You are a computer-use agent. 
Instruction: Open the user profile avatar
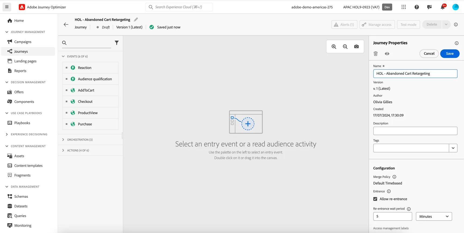pyautogui.click(x=455, y=7)
